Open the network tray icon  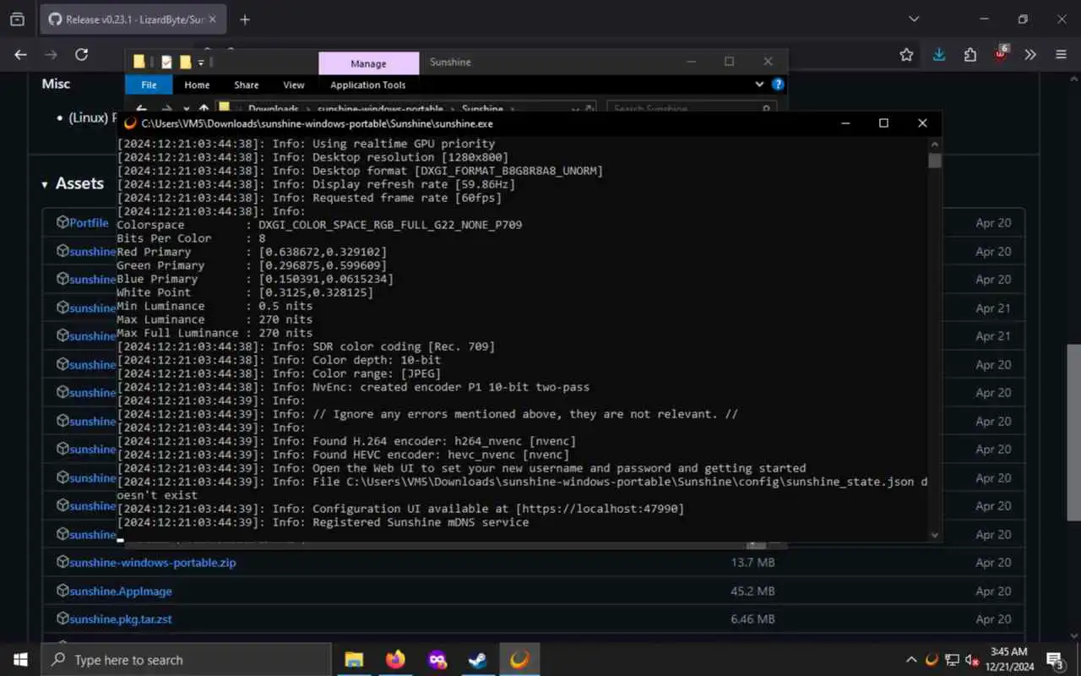(x=953, y=660)
